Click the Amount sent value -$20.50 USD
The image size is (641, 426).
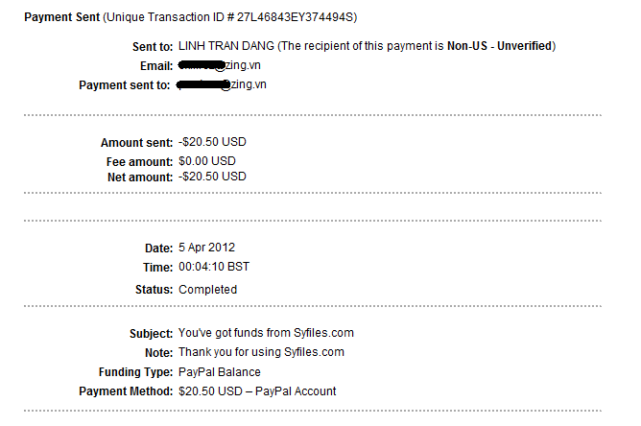(x=212, y=142)
